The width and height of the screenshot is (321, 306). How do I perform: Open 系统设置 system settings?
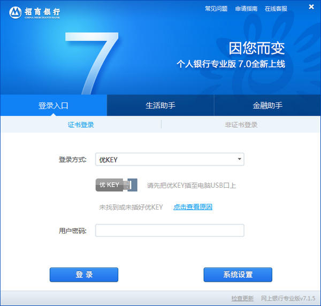pyautogui.click(x=238, y=274)
